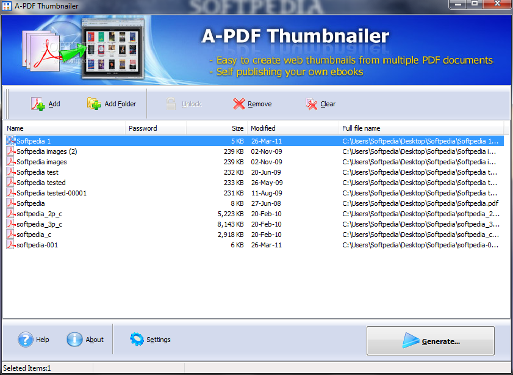
Task: Click the Softpedia.pdf full path cell
Action: (x=420, y=203)
